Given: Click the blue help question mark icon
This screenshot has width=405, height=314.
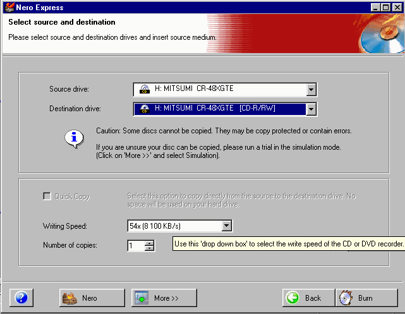Looking at the screenshot, I should (x=21, y=298).
